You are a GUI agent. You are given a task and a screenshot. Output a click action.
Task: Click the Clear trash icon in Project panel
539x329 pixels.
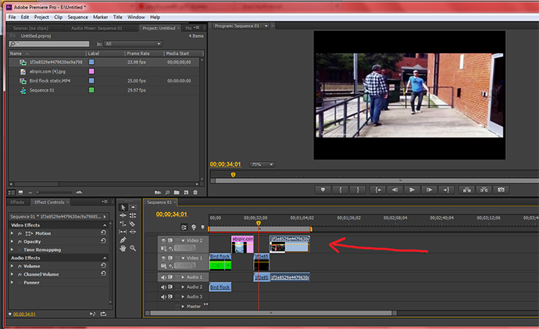[196, 193]
